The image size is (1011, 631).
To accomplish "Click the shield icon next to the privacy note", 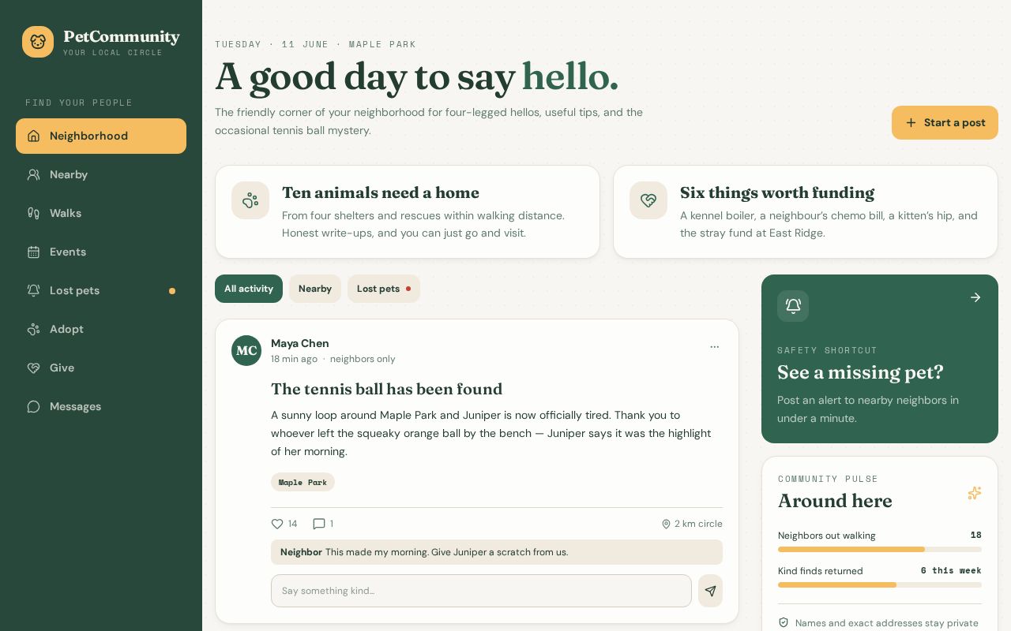I will [x=784, y=623].
